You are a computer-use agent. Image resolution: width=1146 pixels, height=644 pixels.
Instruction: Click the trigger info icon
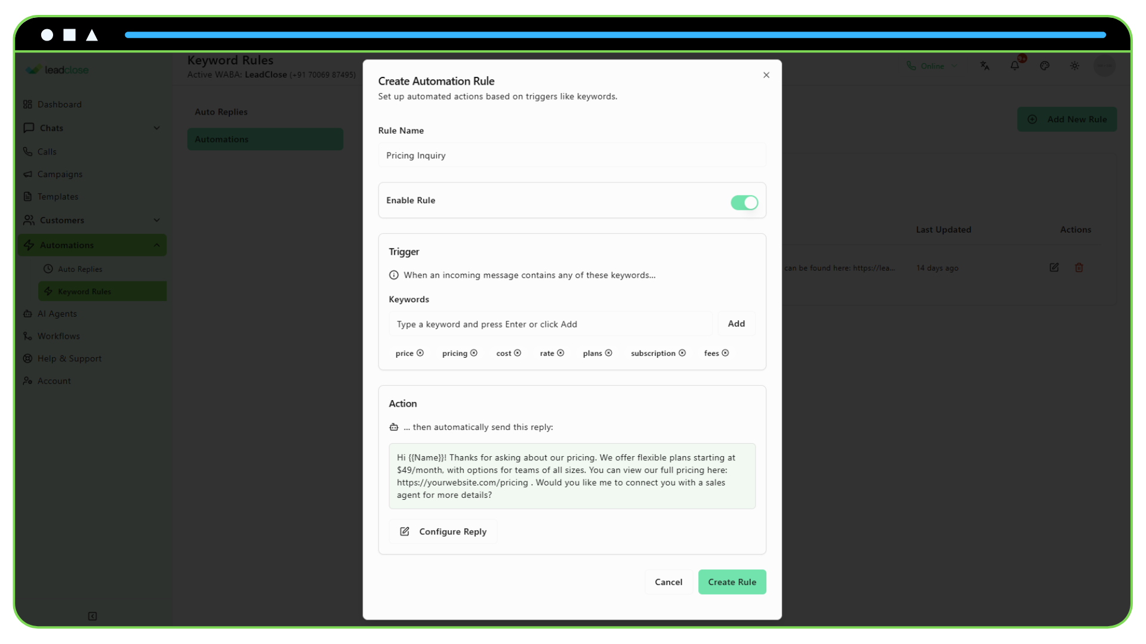pos(394,275)
